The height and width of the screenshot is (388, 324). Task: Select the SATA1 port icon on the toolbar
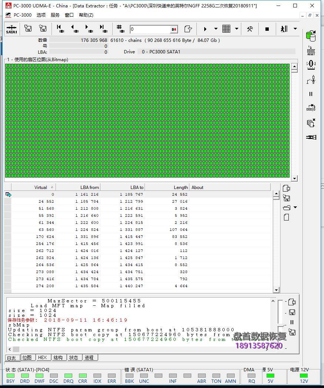(x=11, y=29)
